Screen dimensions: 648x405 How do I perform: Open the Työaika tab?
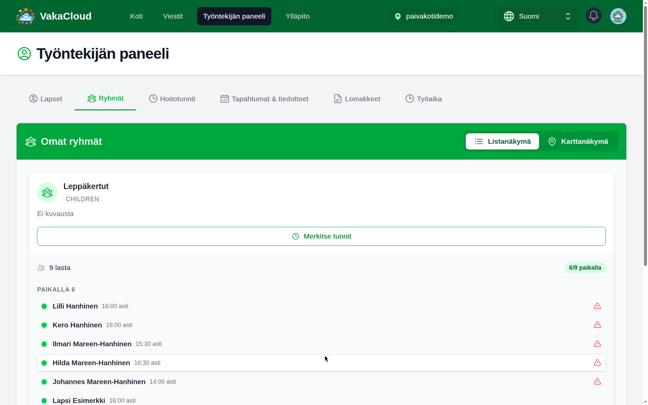pyautogui.click(x=424, y=99)
